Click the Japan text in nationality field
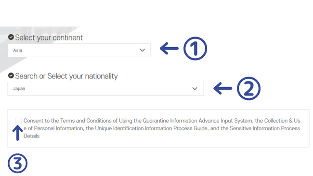The image size is (313, 176). coord(19,88)
